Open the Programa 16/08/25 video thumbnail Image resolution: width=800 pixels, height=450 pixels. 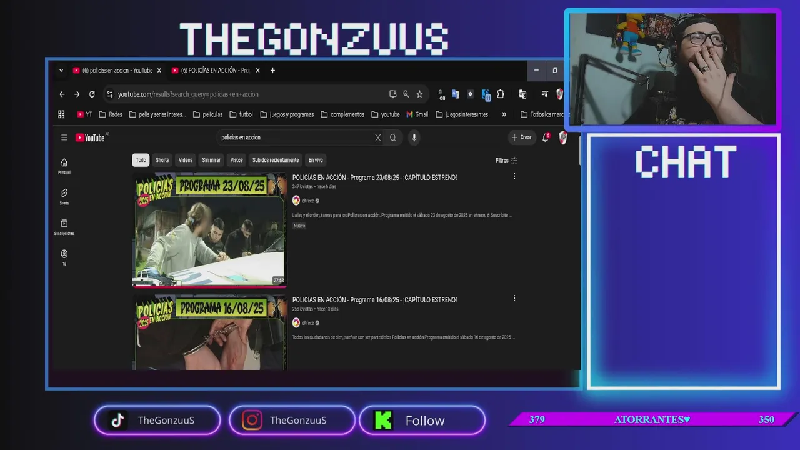pyautogui.click(x=209, y=332)
